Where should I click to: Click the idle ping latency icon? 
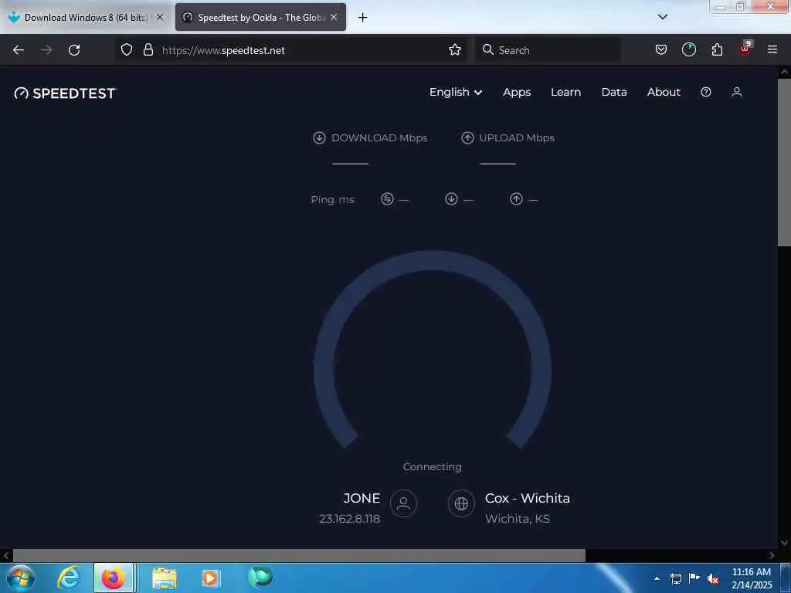point(387,199)
